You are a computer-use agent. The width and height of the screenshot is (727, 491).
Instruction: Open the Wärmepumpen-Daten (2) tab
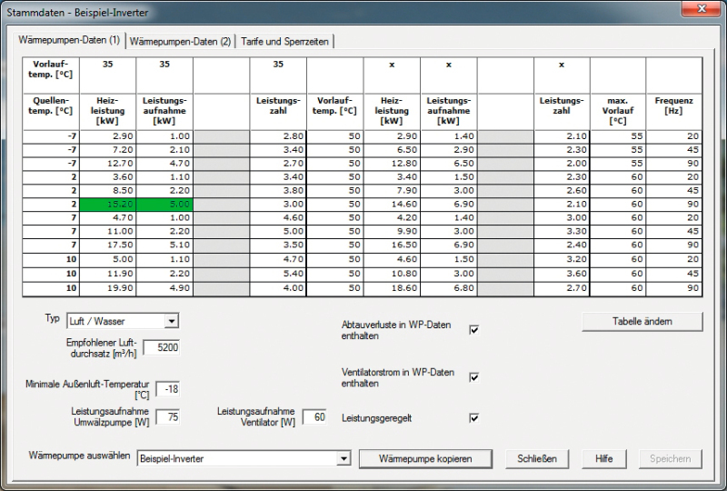tap(180, 41)
